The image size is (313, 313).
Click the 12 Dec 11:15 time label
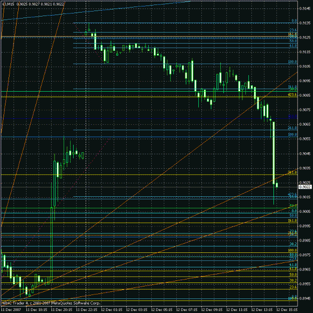point(237,309)
